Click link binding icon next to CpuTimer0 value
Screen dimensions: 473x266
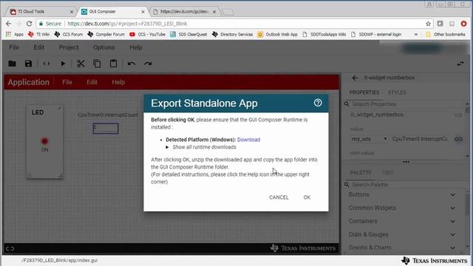click(458, 139)
